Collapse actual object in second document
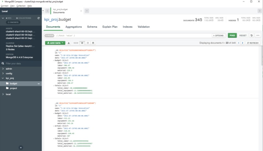 54,126
